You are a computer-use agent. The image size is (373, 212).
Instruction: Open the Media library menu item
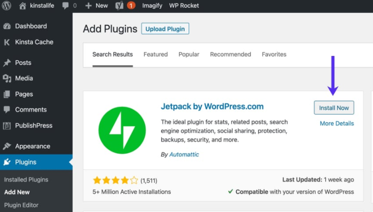pyautogui.click(x=24, y=79)
